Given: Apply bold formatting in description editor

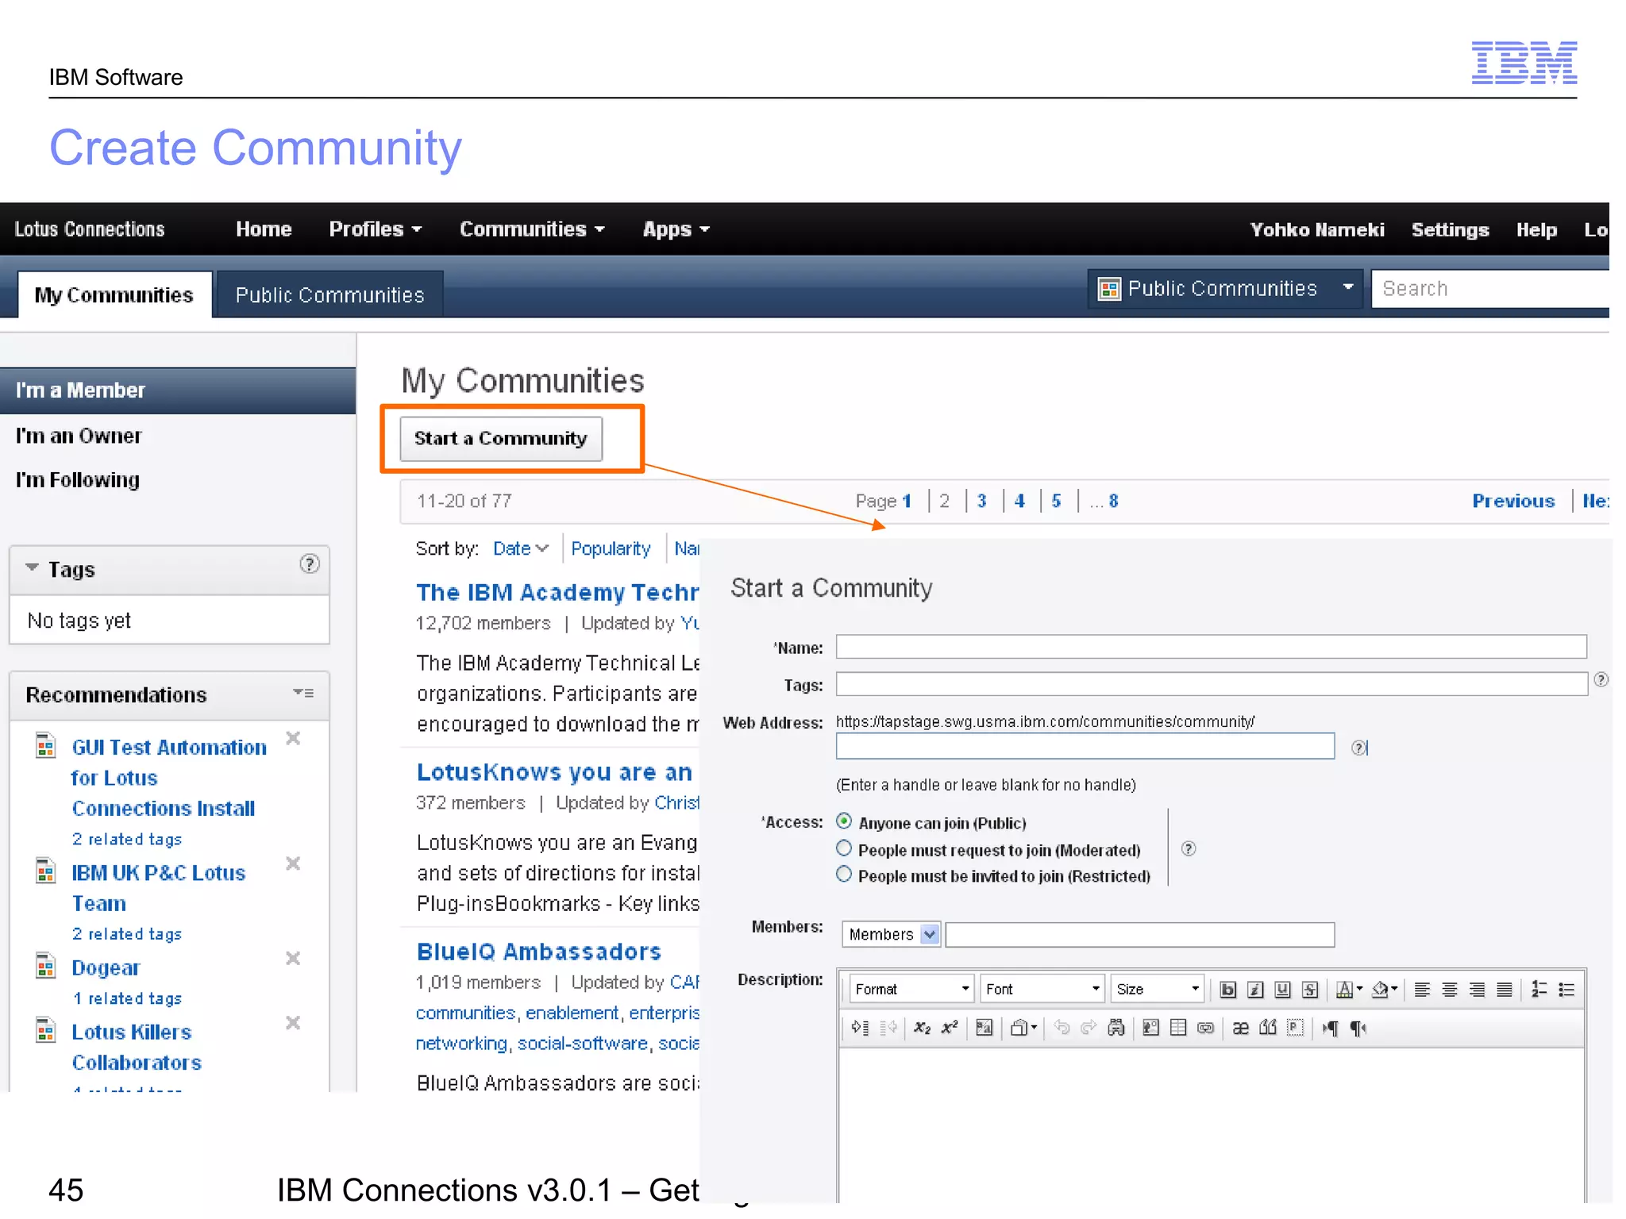Looking at the screenshot, I should click(x=1227, y=989).
